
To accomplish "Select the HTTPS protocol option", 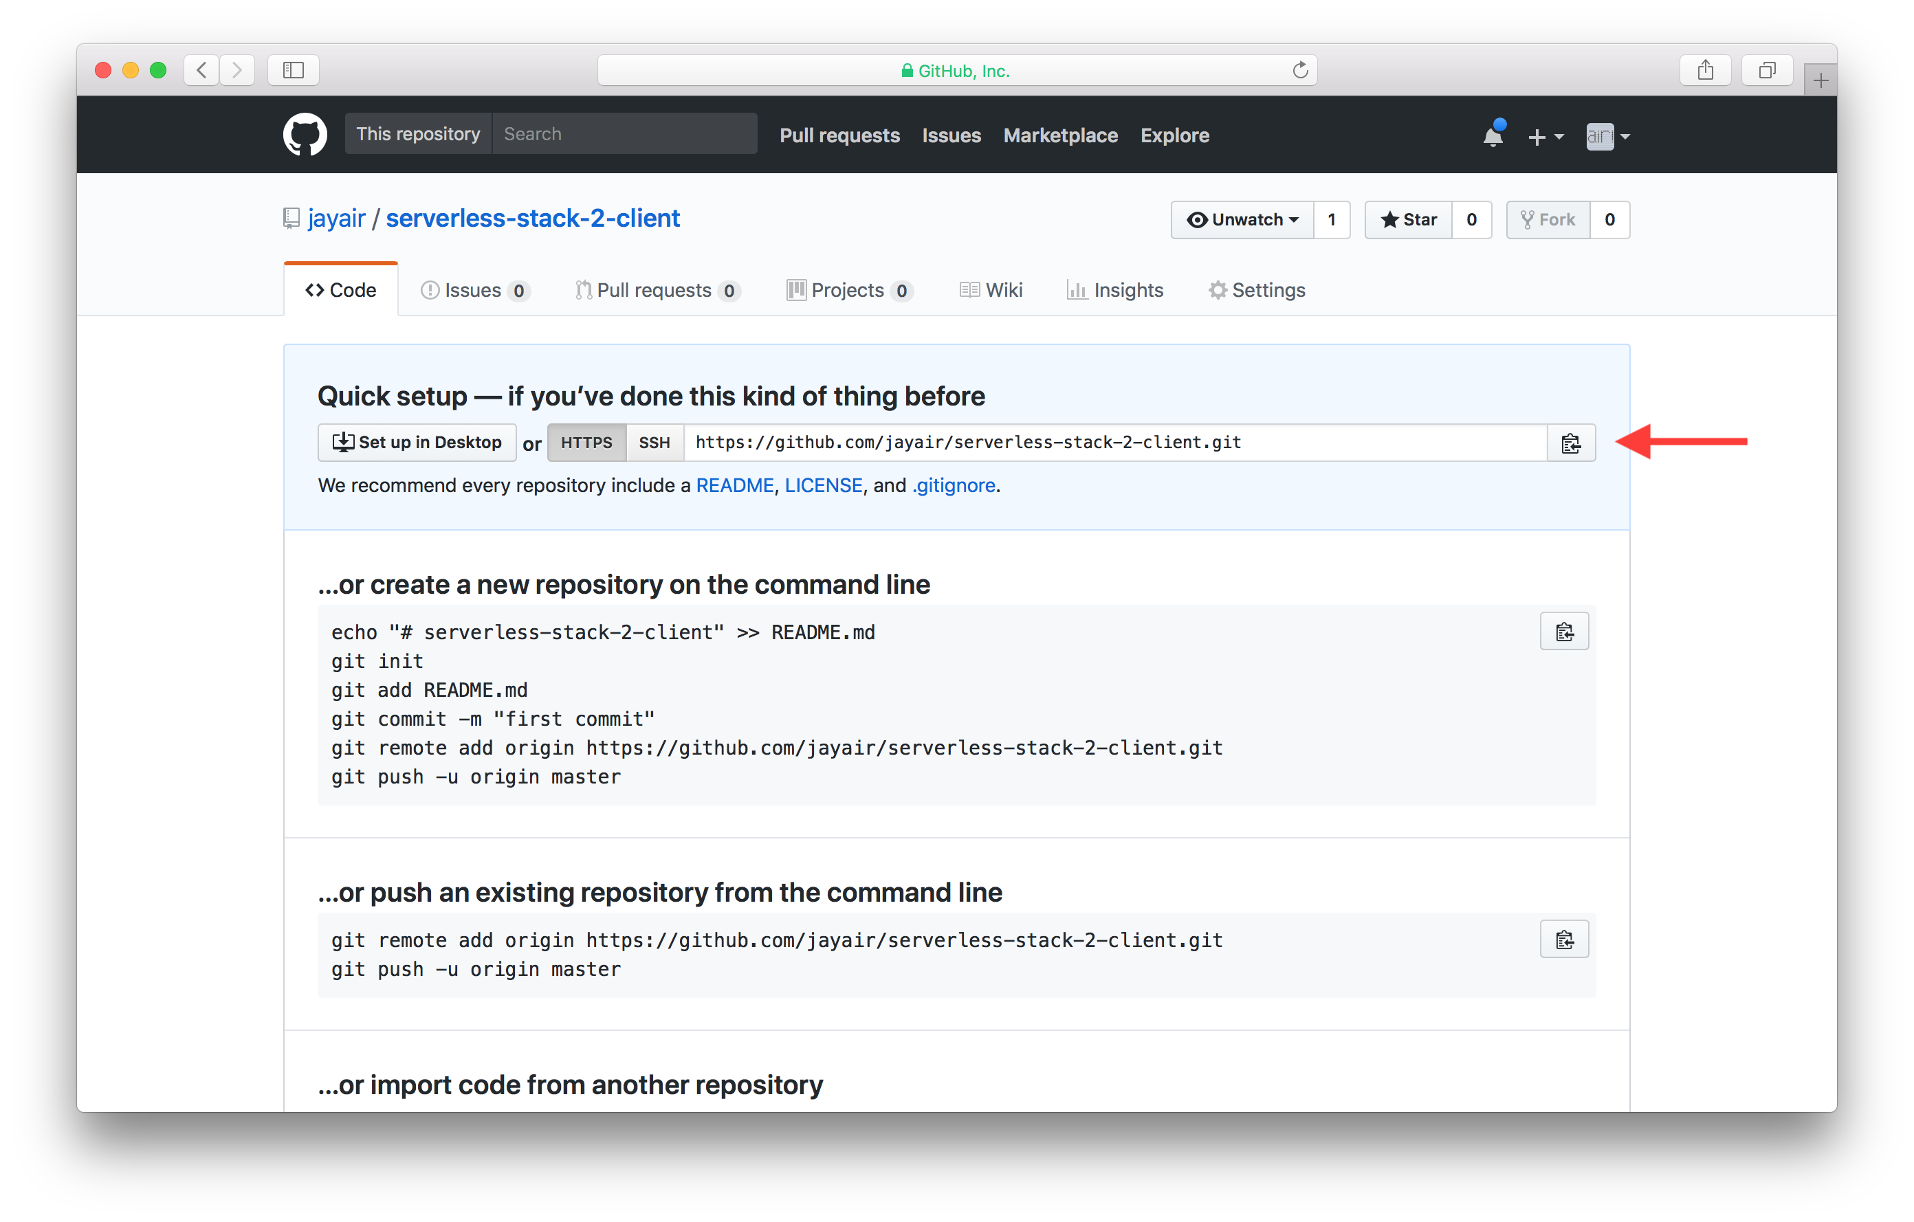I will (x=586, y=443).
